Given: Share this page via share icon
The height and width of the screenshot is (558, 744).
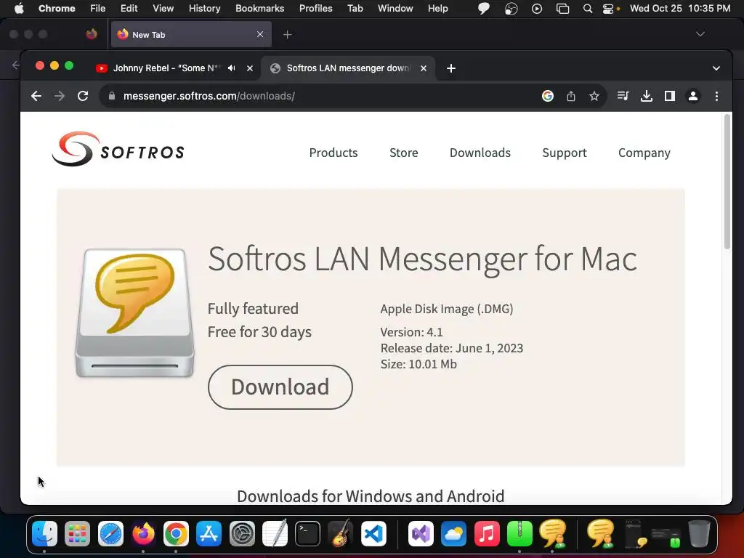Looking at the screenshot, I should 571,96.
